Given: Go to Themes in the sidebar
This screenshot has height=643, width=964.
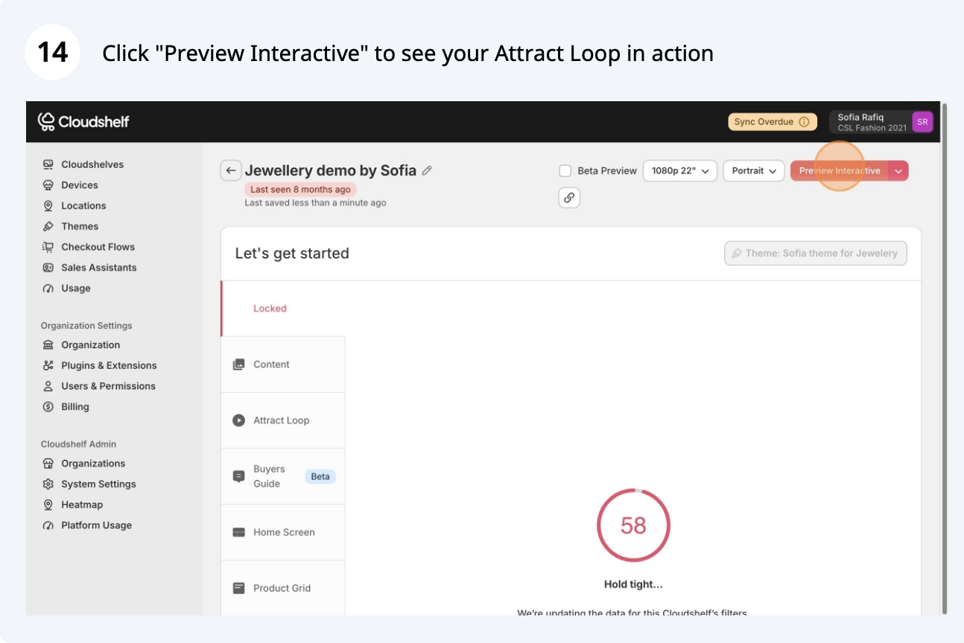Looking at the screenshot, I should [80, 226].
